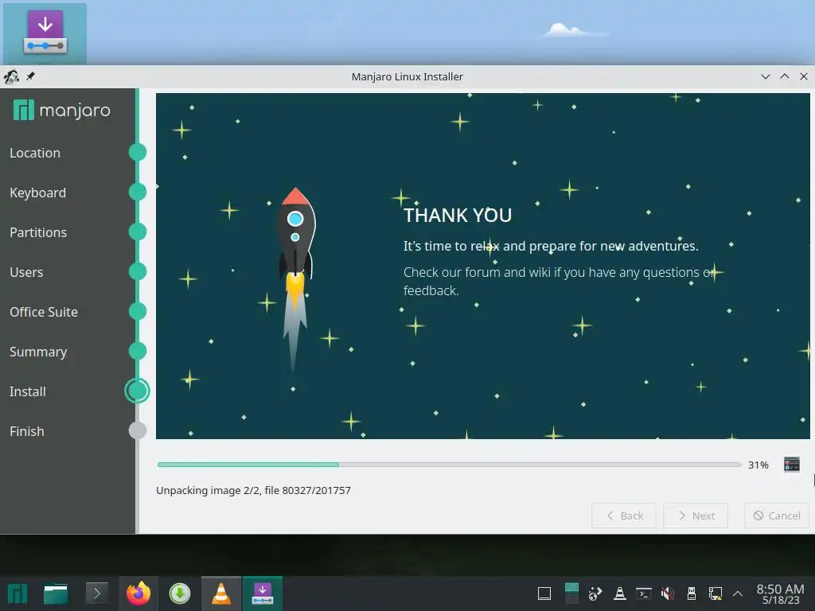815x611 pixels.
Task: Click the Unpacking image status text
Action: [253, 490]
